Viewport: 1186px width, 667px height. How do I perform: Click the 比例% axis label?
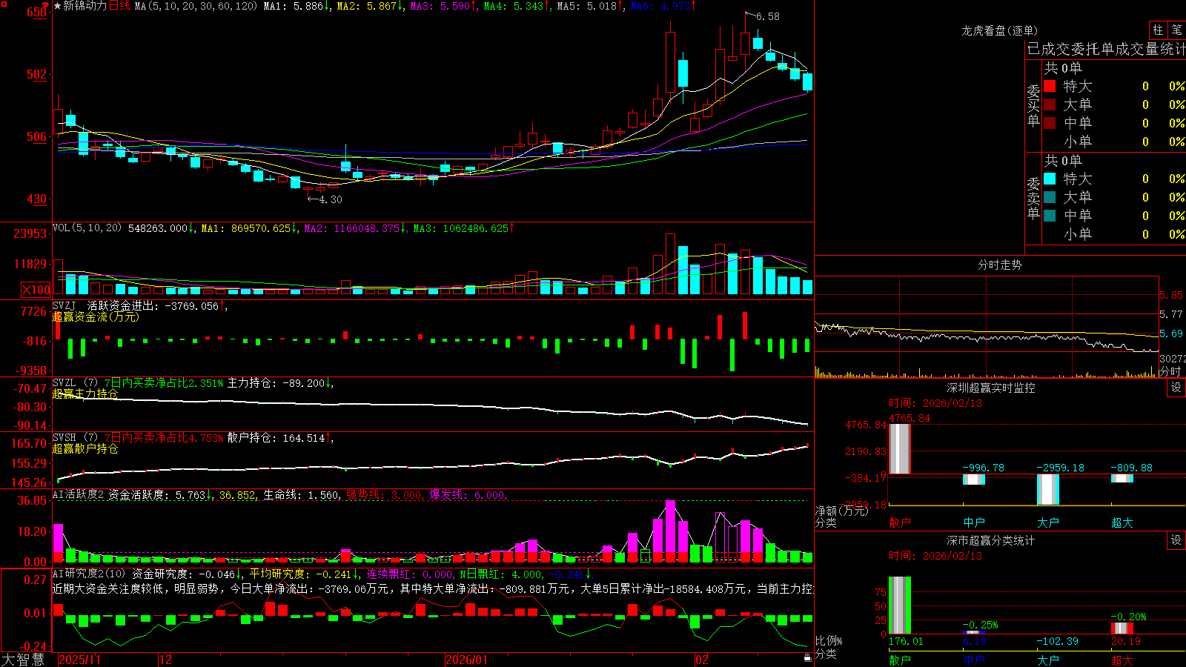pyautogui.click(x=829, y=640)
